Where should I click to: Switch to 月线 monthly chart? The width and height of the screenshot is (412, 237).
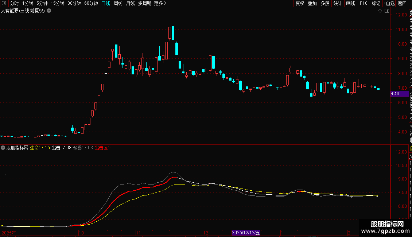click(130, 3)
